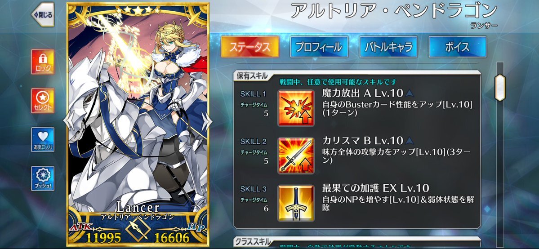The image size is (539, 249).
Task: Switch to the プロフィール tab
Action: click(319, 46)
